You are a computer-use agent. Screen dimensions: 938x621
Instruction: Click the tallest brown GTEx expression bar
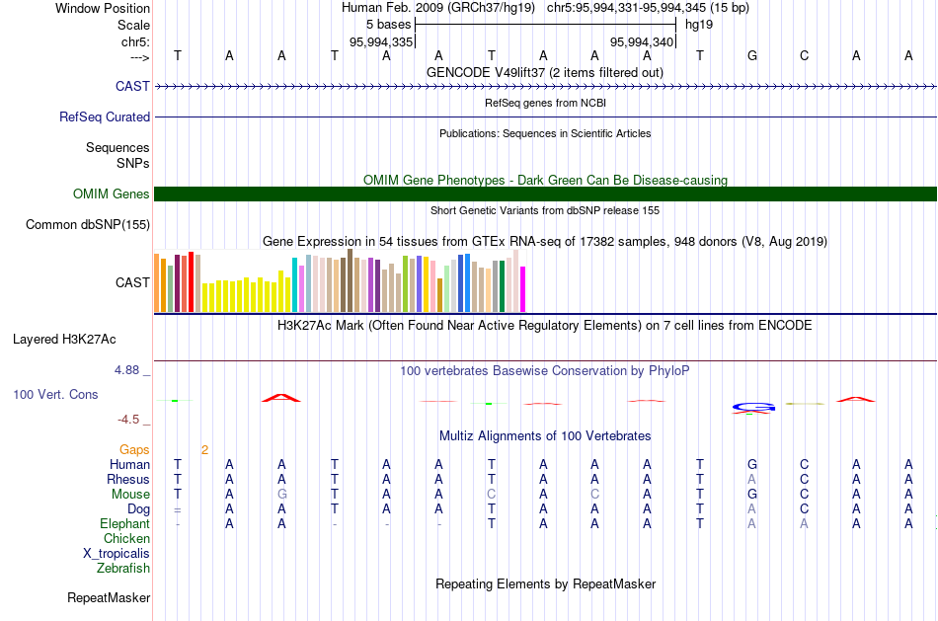350,280
